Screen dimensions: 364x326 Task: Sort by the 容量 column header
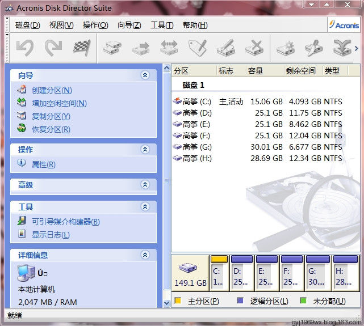coord(265,71)
